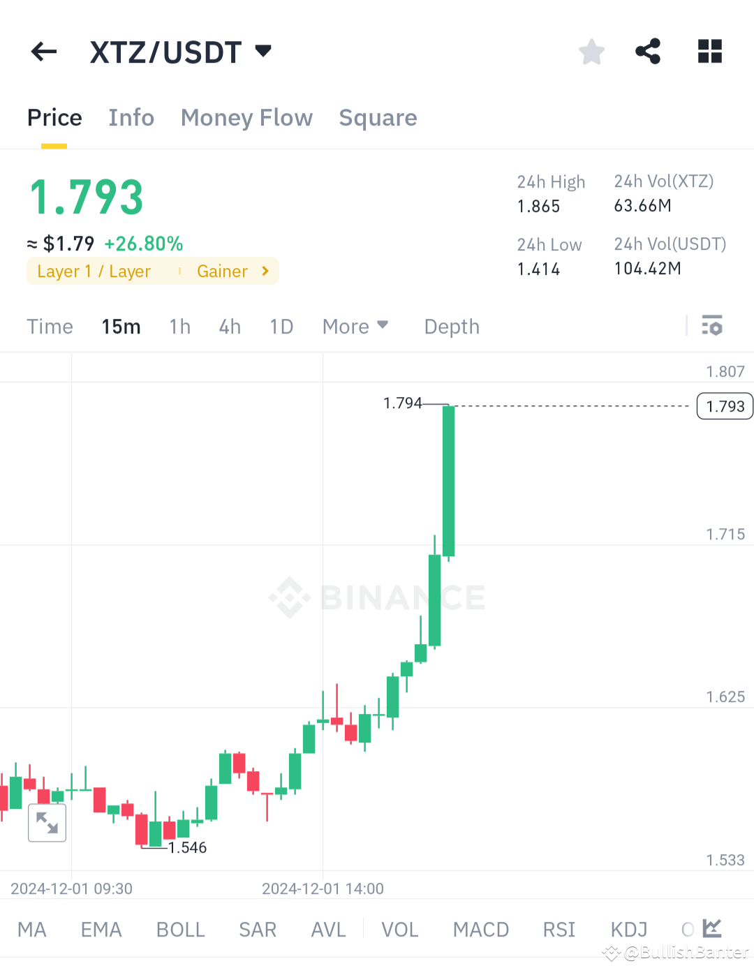The height and width of the screenshot is (968, 754).
Task: Open the grid layout menu
Action: tap(710, 51)
